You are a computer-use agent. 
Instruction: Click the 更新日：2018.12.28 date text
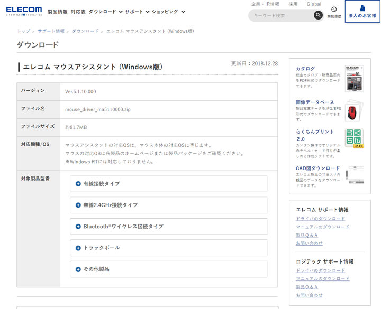pos(254,63)
